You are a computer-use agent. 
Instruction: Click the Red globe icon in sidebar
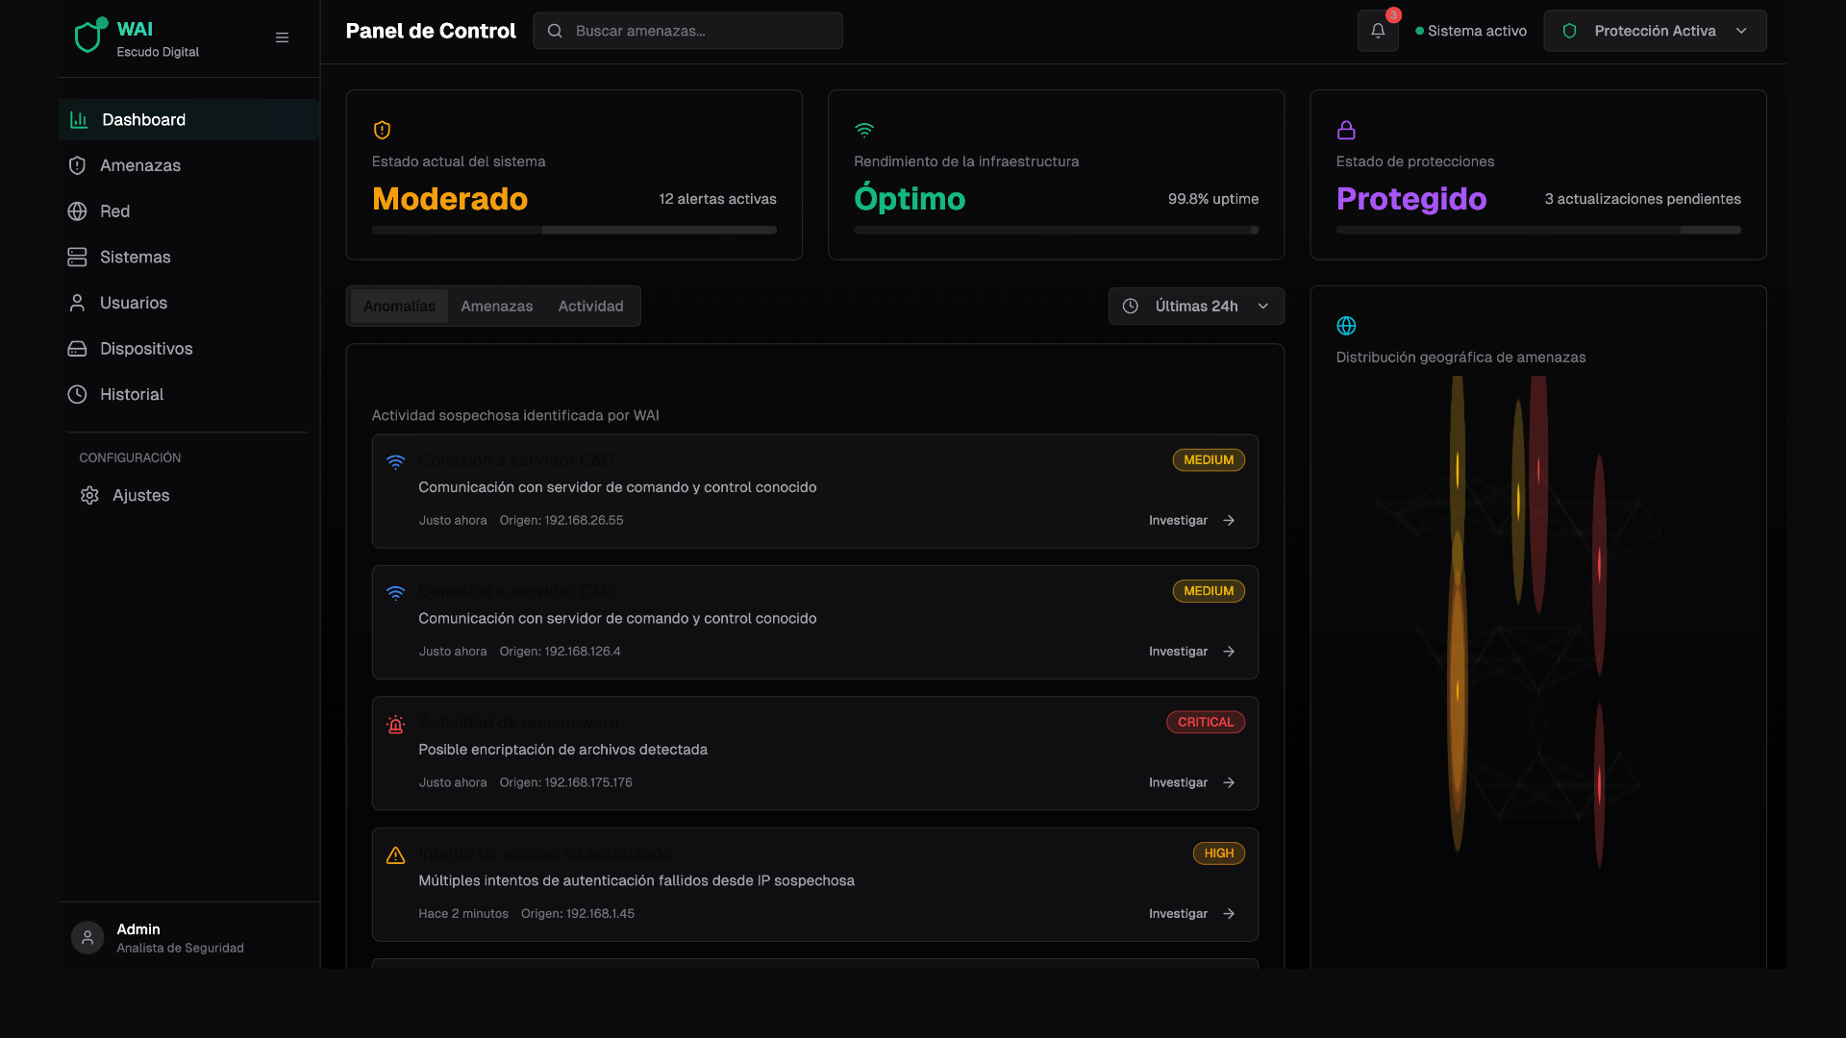pyautogui.click(x=78, y=211)
